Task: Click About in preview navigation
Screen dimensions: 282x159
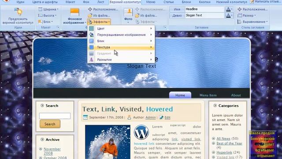Action: click(x=236, y=95)
